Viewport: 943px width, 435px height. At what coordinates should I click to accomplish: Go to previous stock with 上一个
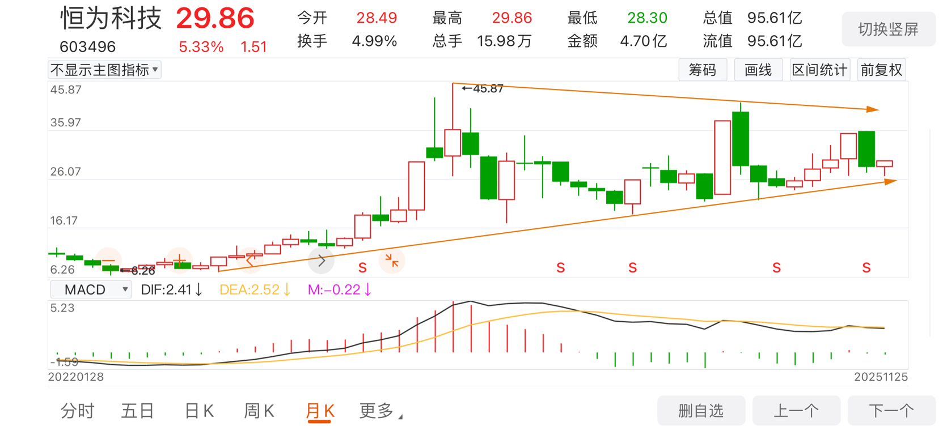[x=796, y=411]
